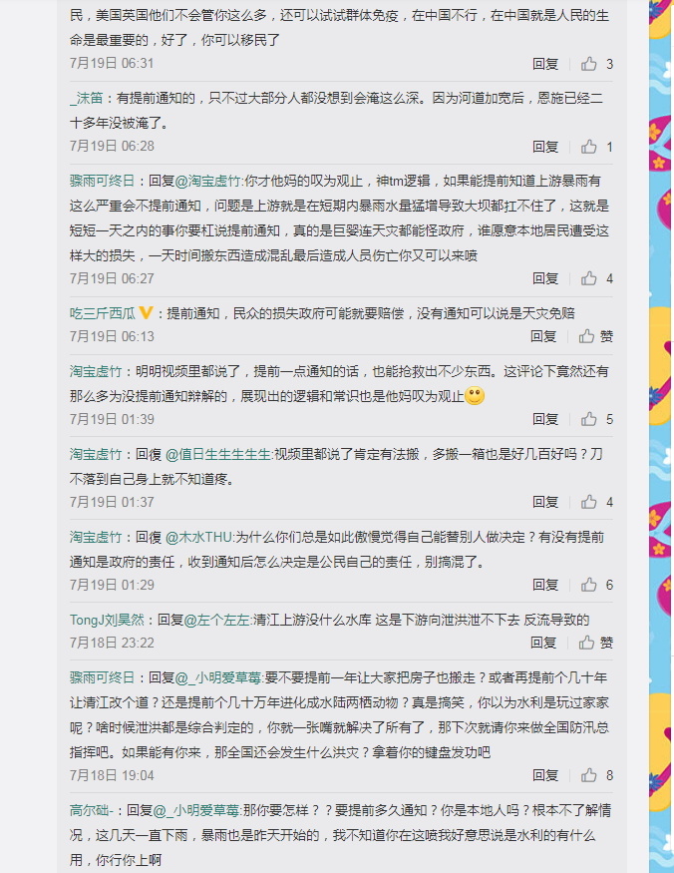Open @木水THU mention link
Image resolution: width=674 pixels, height=873 pixels.
click(198, 538)
